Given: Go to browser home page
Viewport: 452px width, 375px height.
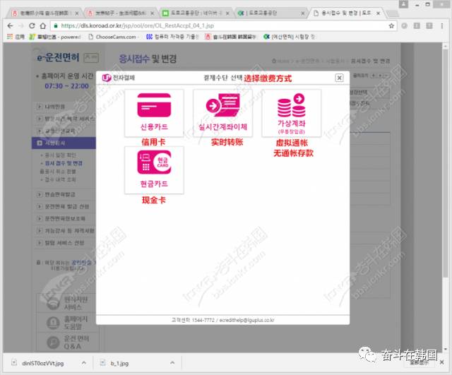Looking at the screenshot, I should (x=43, y=25).
